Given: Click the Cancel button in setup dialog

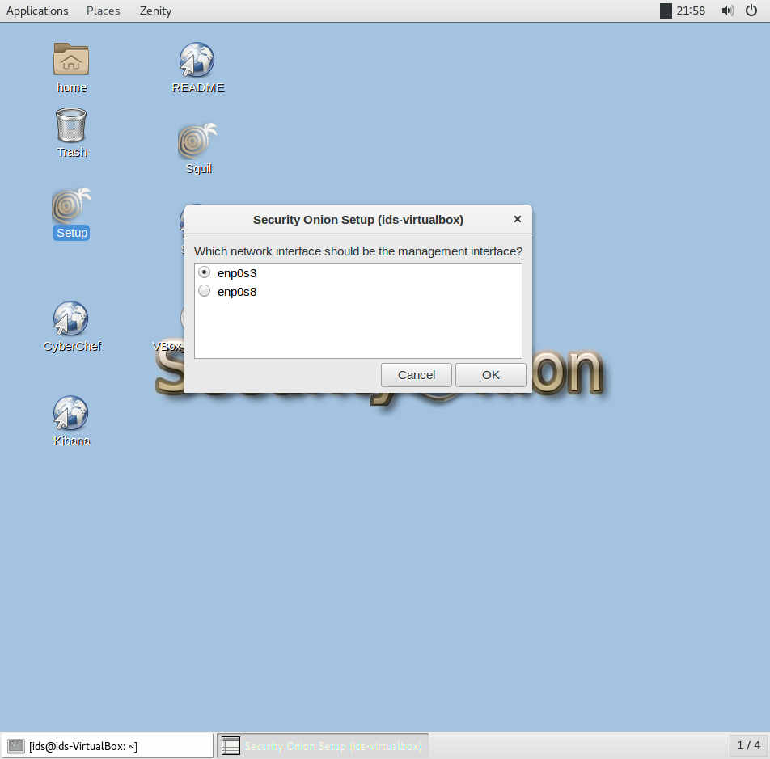Looking at the screenshot, I should click(x=417, y=375).
